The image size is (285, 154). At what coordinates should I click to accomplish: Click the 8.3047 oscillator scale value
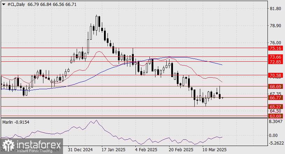coord(276,122)
